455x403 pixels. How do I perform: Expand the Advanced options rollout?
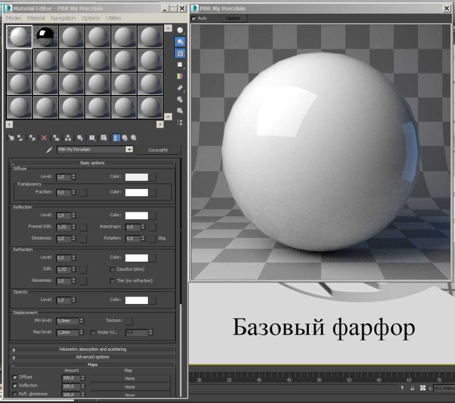93,357
